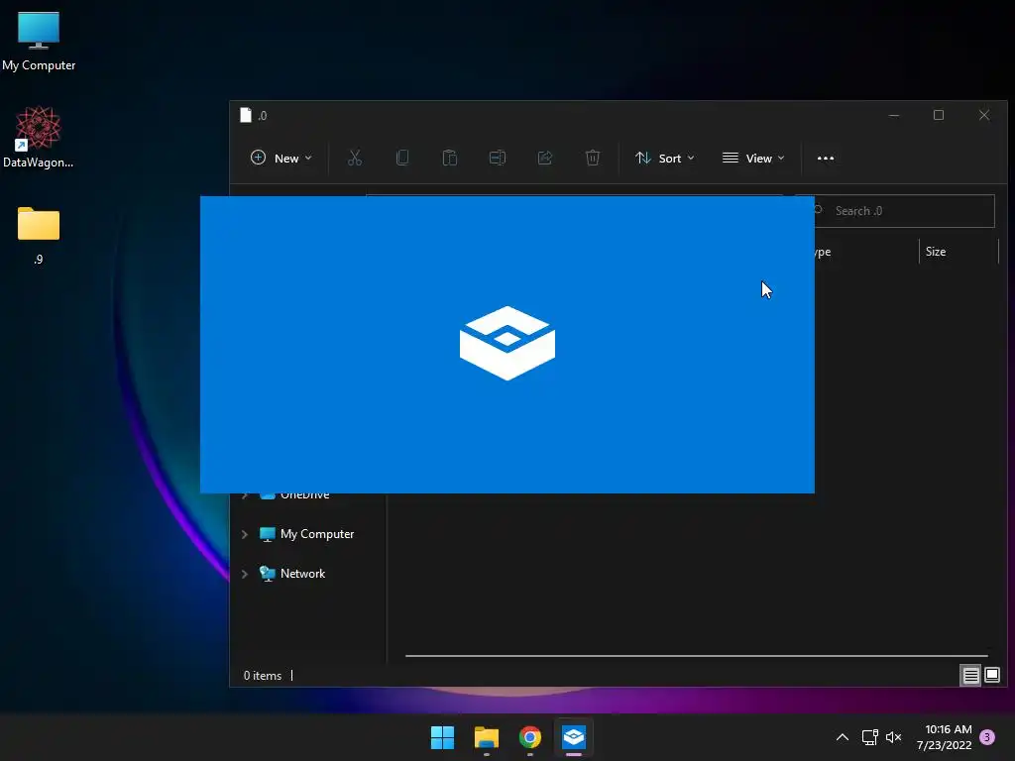Click the Rename icon in toolbar
Viewport: 1015px width, 761px height.
498,158
